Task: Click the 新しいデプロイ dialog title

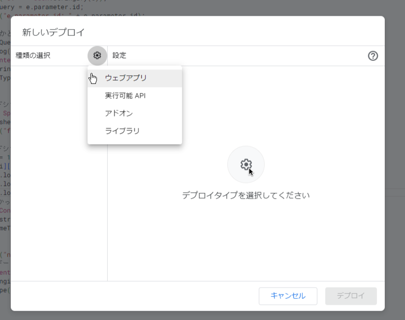Action: click(54, 32)
